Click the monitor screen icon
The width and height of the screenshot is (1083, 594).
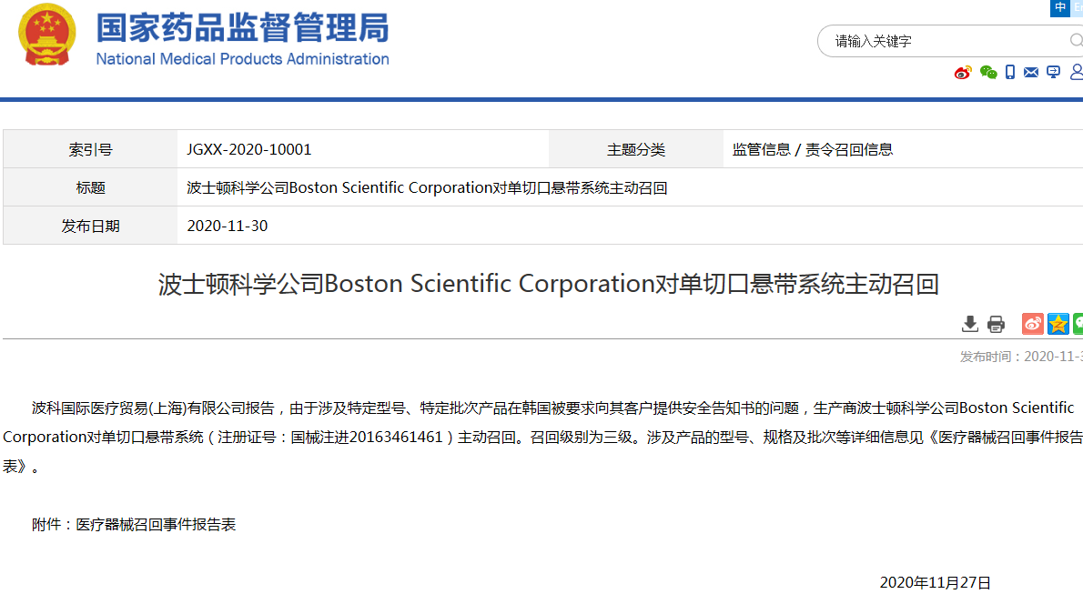pos(1053,73)
